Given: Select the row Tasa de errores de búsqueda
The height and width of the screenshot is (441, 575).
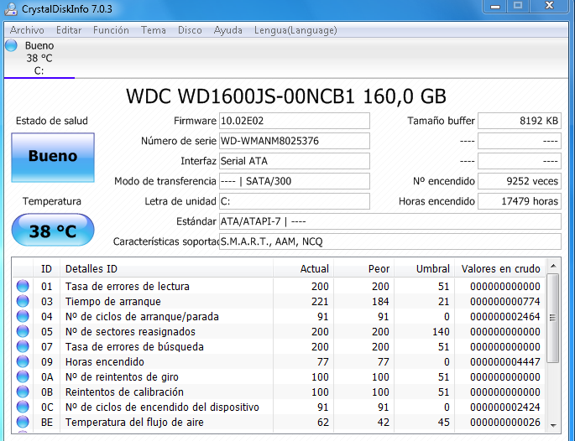Looking at the screenshot, I should click(279, 346).
